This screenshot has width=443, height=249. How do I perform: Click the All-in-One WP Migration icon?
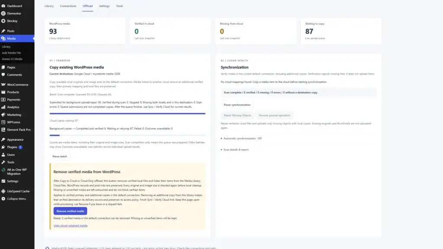[x=3, y=170]
